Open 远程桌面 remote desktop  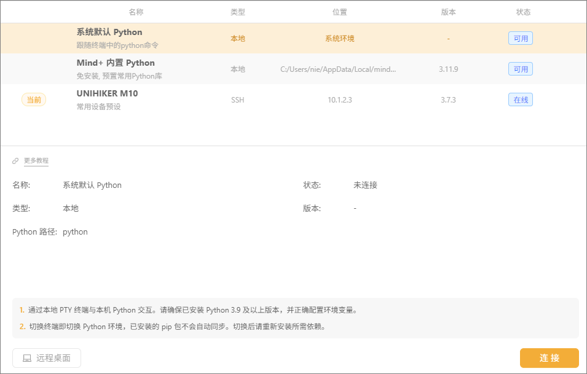click(47, 358)
